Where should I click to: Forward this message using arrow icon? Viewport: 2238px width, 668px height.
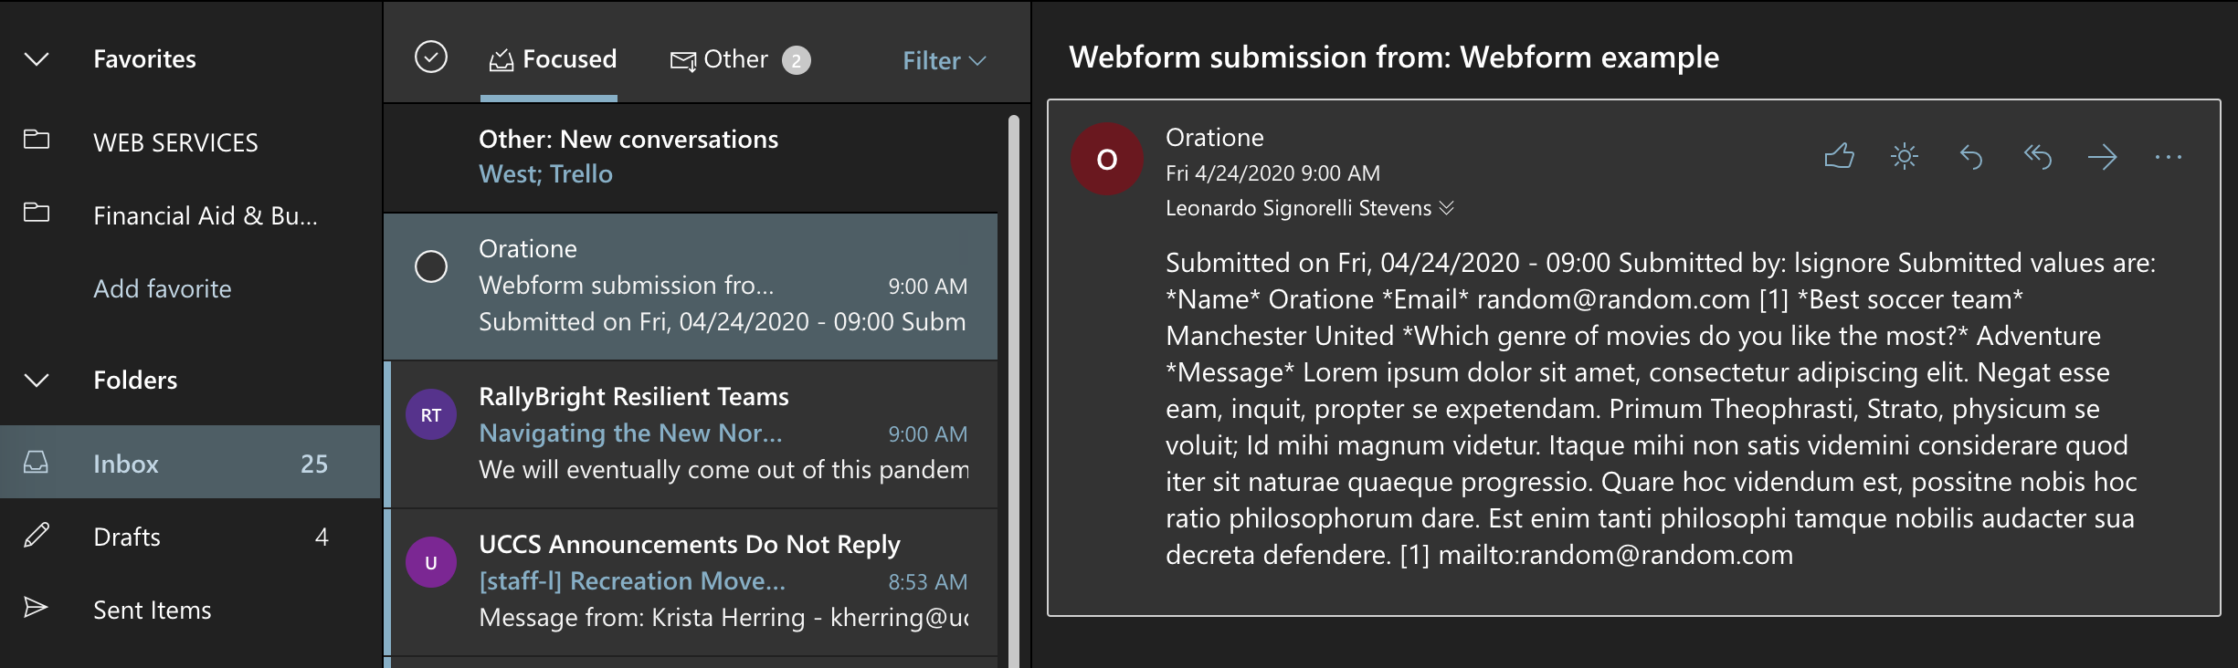pyautogui.click(x=2102, y=157)
